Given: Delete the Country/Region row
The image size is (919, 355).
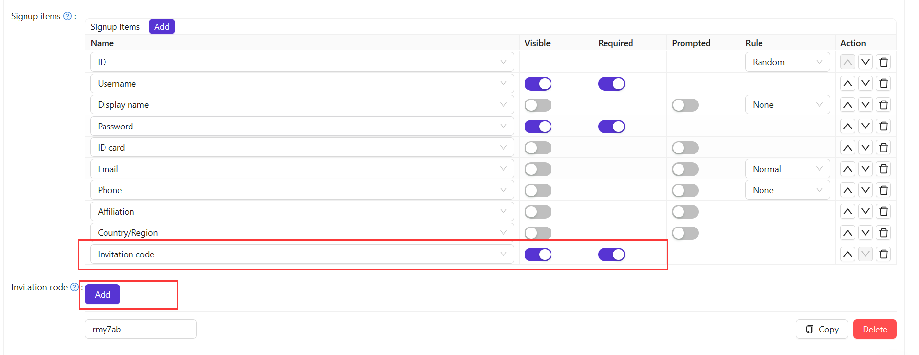Looking at the screenshot, I should (x=884, y=233).
